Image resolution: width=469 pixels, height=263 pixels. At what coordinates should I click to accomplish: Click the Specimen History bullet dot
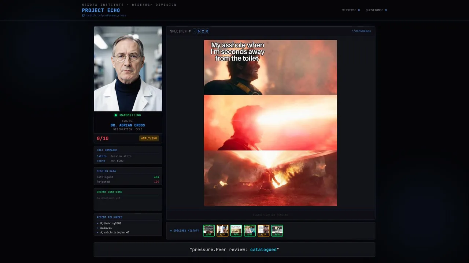click(x=171, y=230)
